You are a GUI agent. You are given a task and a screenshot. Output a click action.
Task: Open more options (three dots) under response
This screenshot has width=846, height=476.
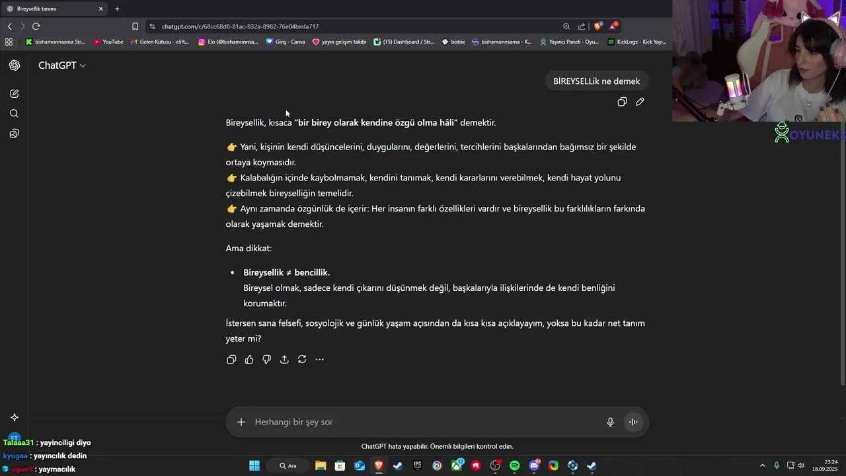click(x=320, y=360)
